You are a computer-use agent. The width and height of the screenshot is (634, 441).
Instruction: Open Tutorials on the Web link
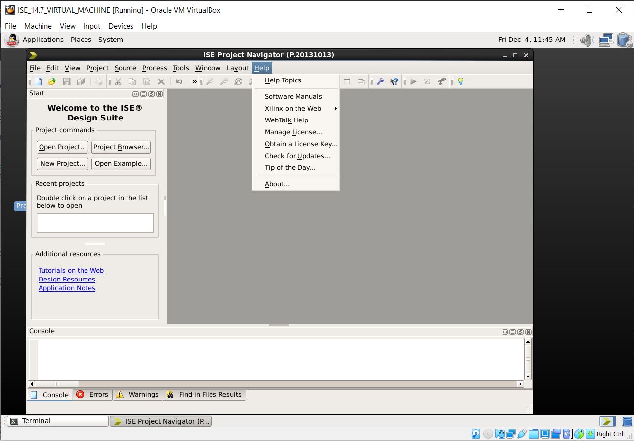pyautogui.click(x=71, y=271)
